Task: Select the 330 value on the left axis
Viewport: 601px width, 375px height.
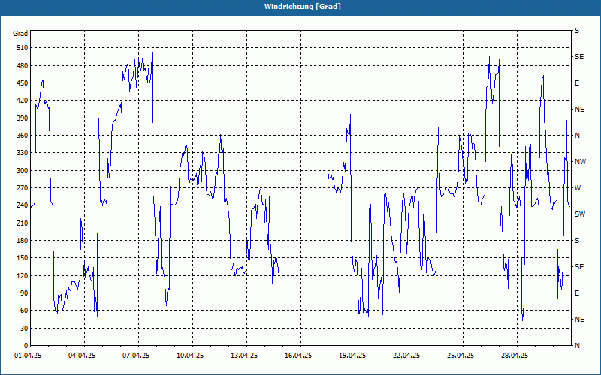Action: [x=23, y=153]
